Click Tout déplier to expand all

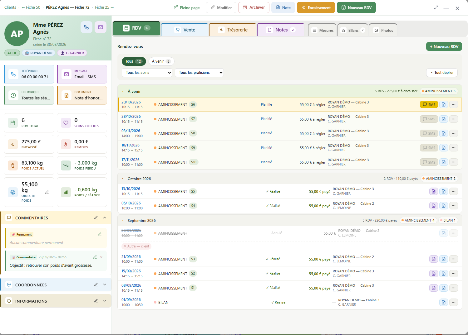click(442, 73)
